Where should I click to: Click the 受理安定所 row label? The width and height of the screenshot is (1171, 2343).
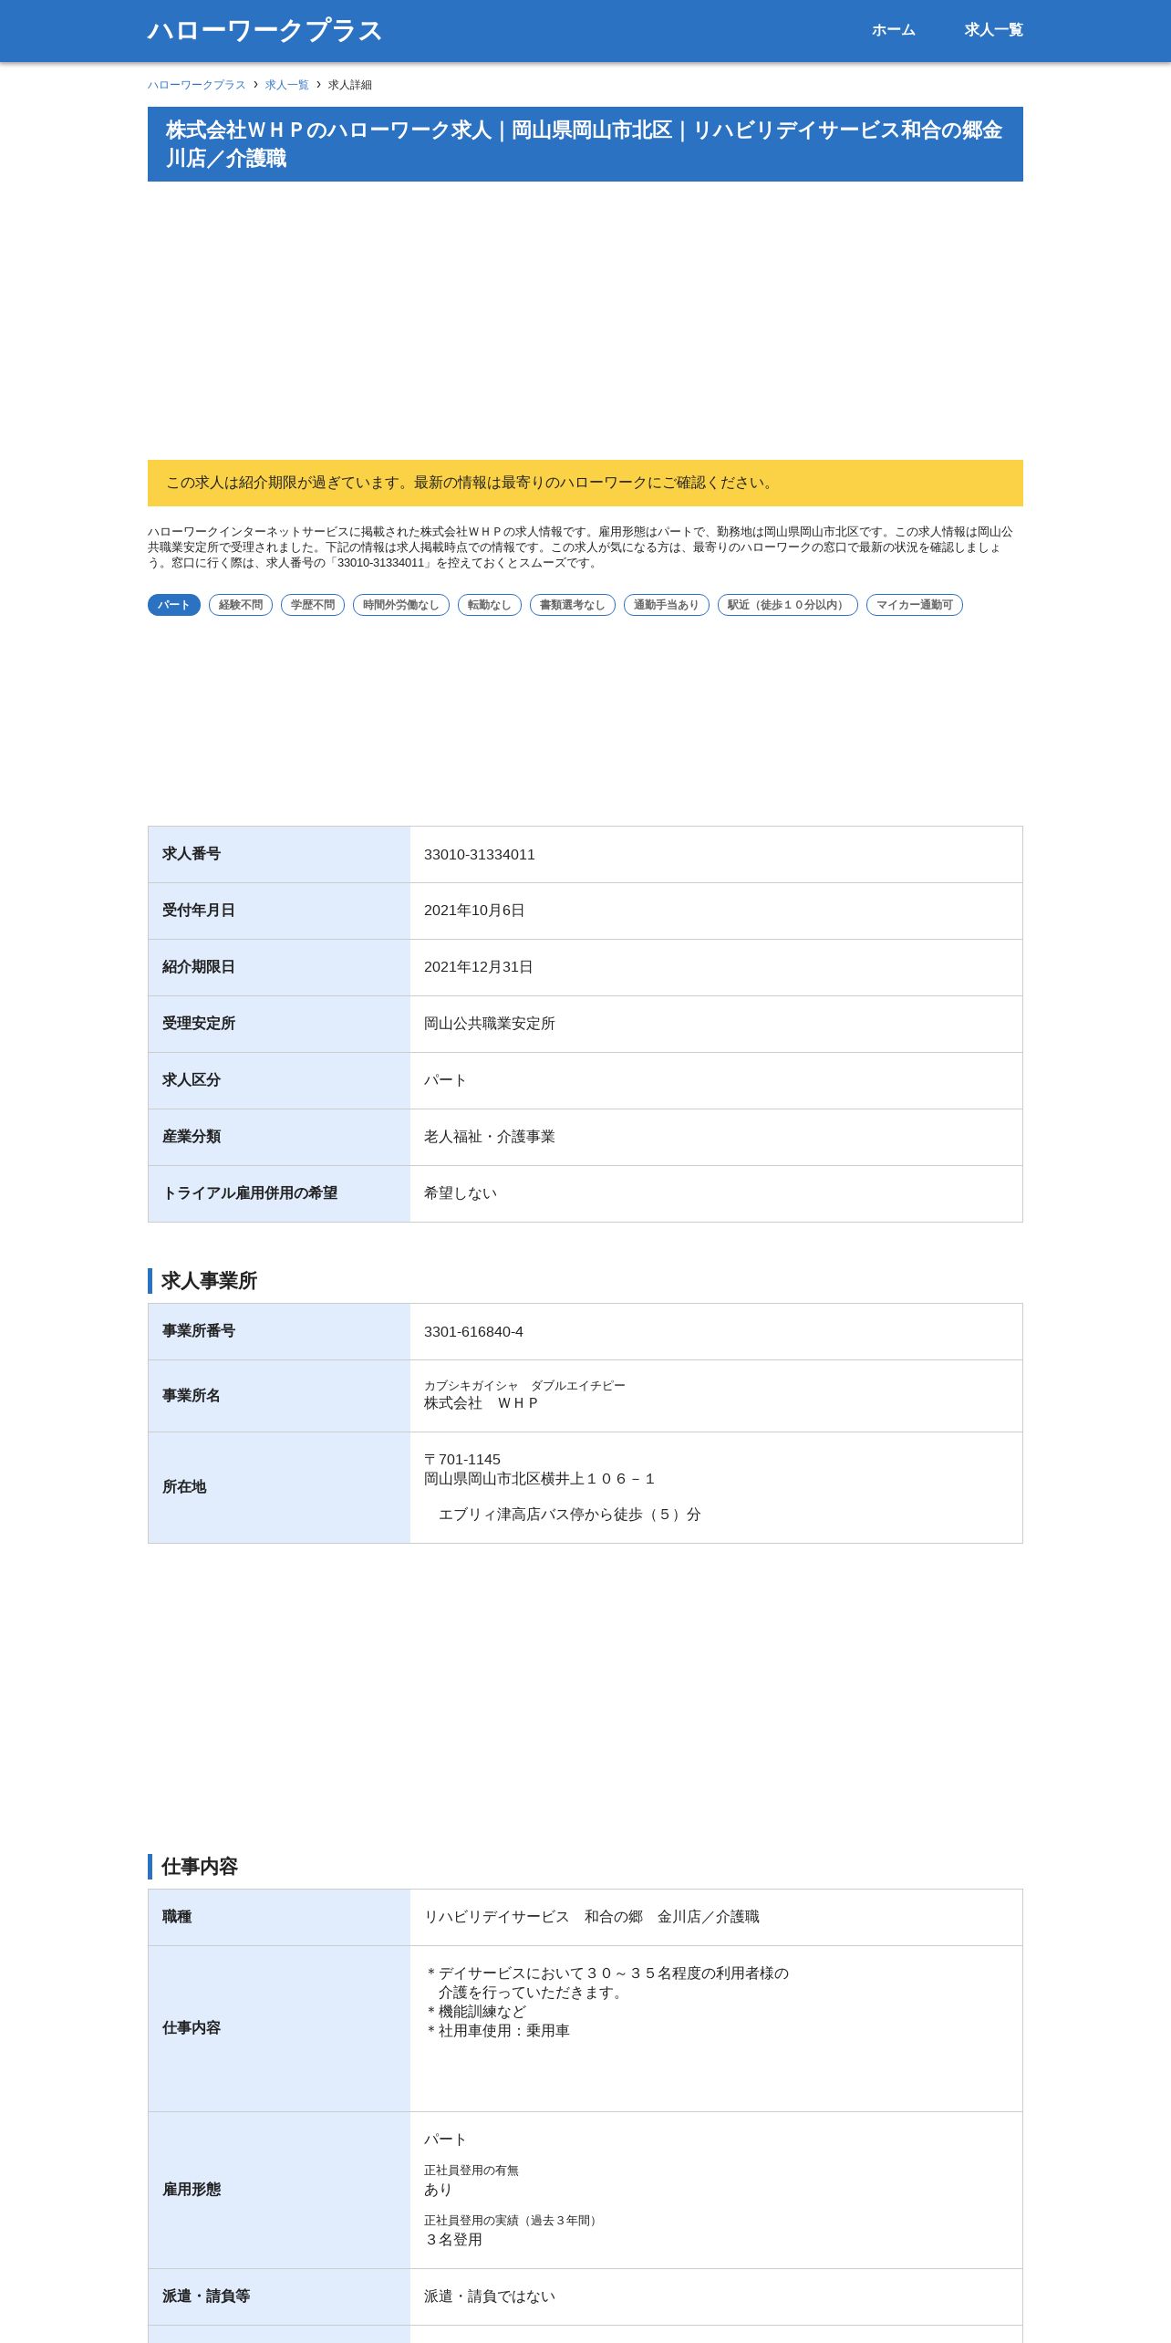[x=199, y=1024]
